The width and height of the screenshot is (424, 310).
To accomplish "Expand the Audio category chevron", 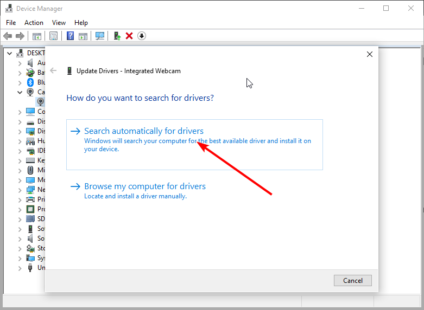I will (x=20, y=63).
